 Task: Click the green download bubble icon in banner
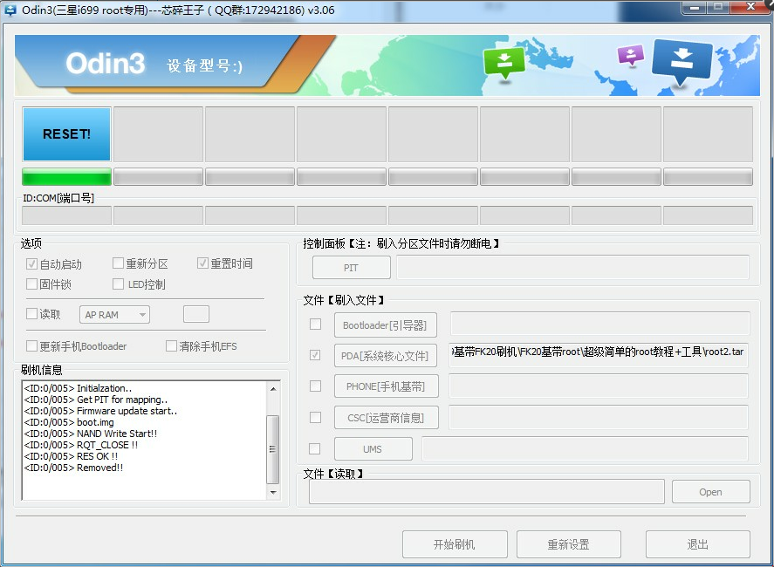[504, 63]
